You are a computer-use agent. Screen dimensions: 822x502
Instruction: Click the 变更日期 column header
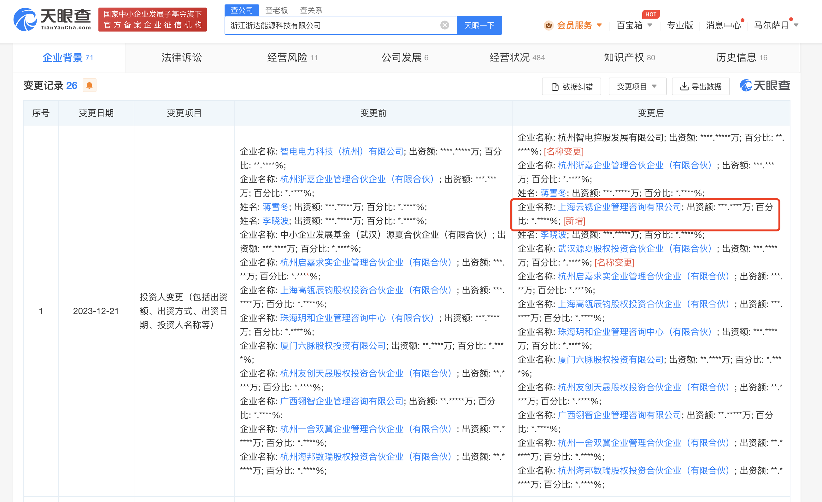pyautogui.click(x=96, y=113)
